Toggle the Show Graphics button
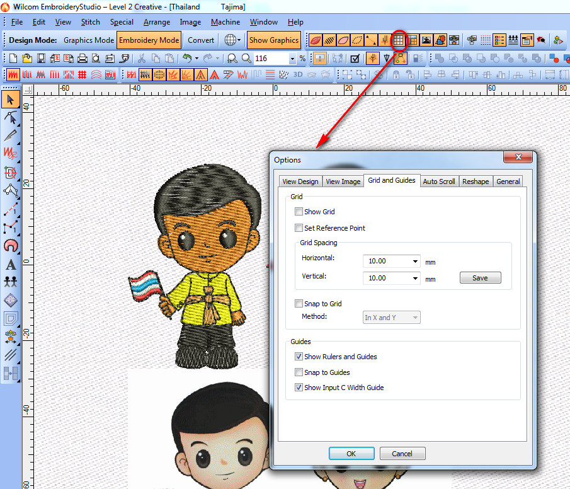Viewport: 570px width, 489px height. (x=274, y=40)
